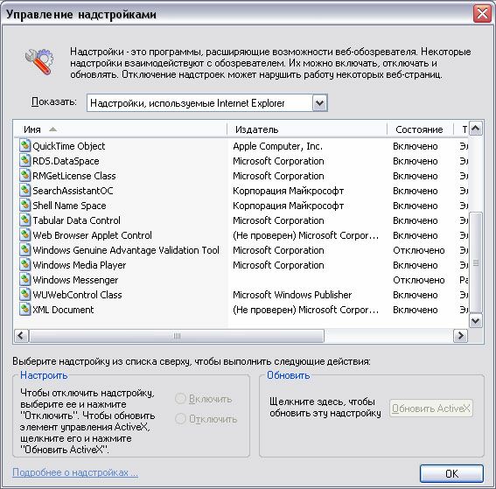Click the horizontal scrollbar right arrow
The image size is (496, 489).
tap(460, 335)
